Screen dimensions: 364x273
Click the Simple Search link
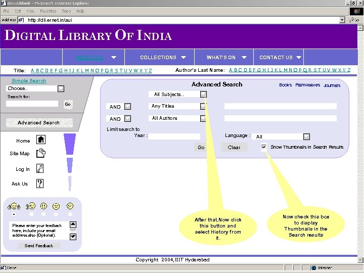coord(29,81)
